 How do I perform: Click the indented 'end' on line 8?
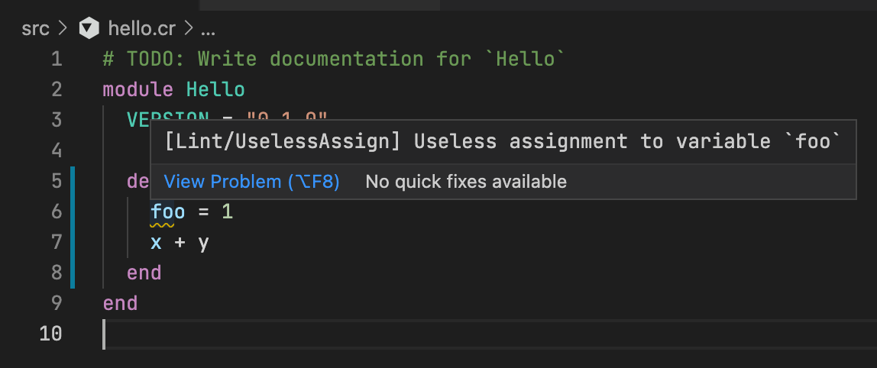tap(144, 273)
